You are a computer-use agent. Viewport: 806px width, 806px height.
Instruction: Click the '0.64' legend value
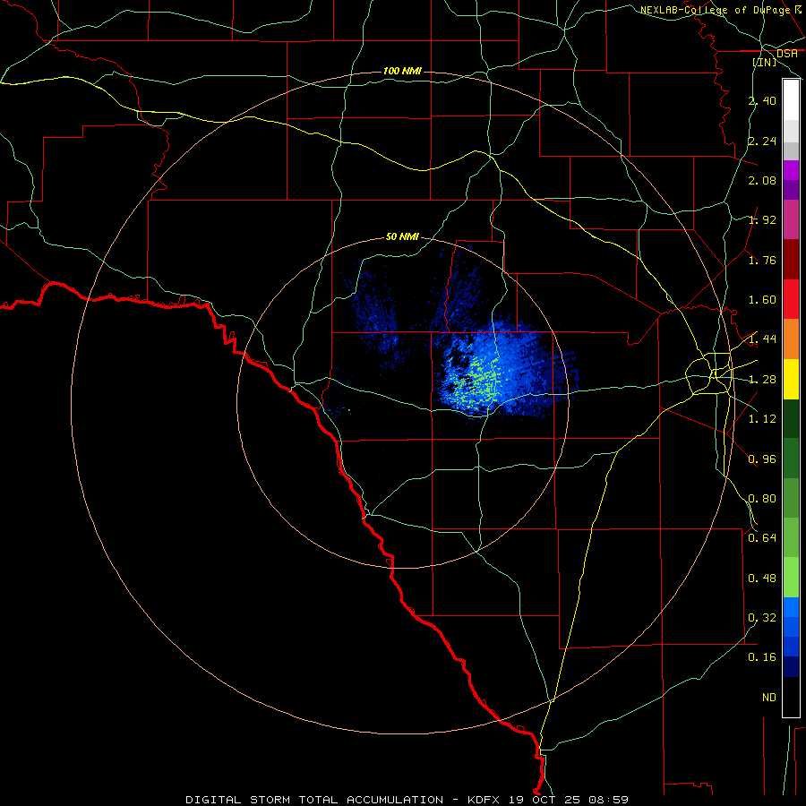click(x=762, y=538)
